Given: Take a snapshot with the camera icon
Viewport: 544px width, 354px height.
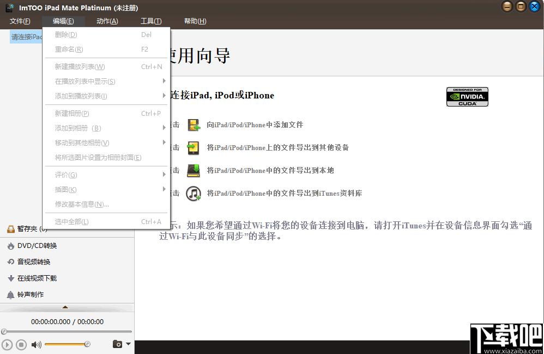Looking at the screenshot, I should (x=117, y=344).
